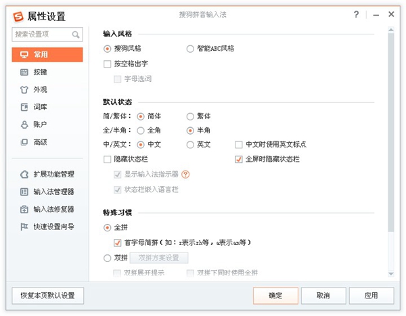This screenshot has width=406, height=316.
Task: Click scrollbar down arrow
Action: 391,274
